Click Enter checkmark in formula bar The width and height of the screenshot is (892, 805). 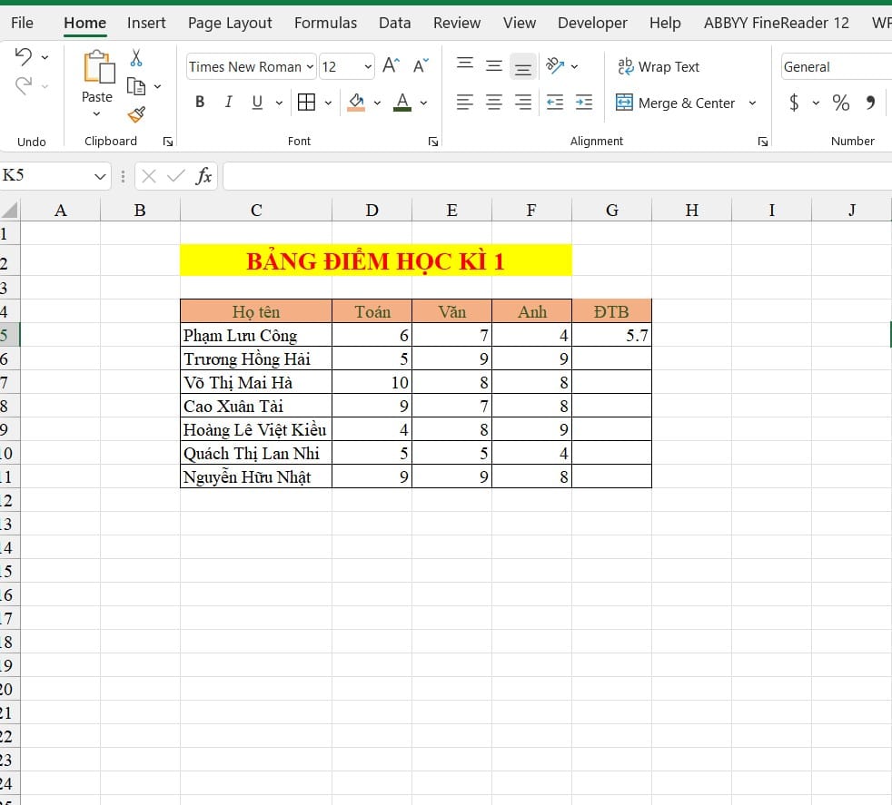[x=176, y=176]
